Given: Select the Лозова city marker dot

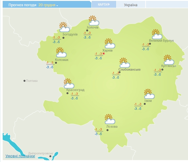Looking at the screenshot, I should click(108, 130).
